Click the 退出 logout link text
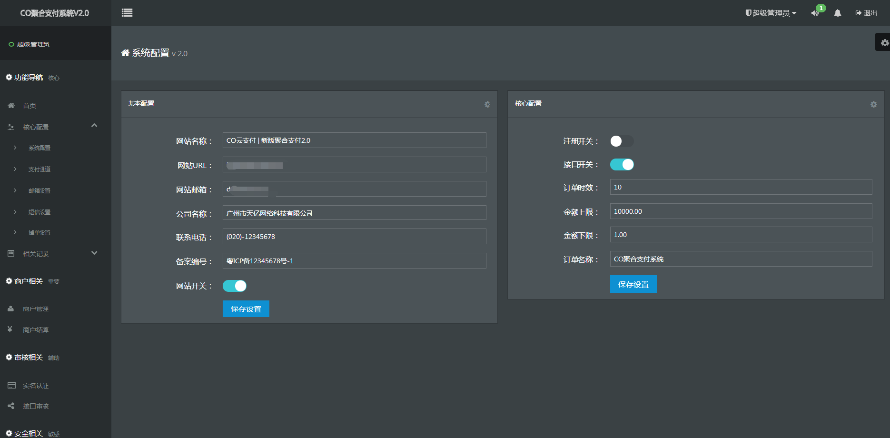 pyautogui.click(x=870, y=13)
